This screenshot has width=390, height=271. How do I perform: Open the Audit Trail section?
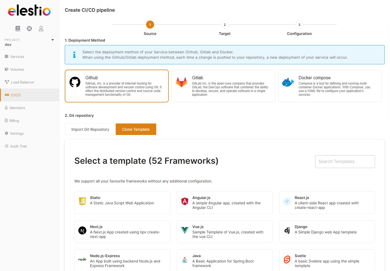click(x=18, y=146)
